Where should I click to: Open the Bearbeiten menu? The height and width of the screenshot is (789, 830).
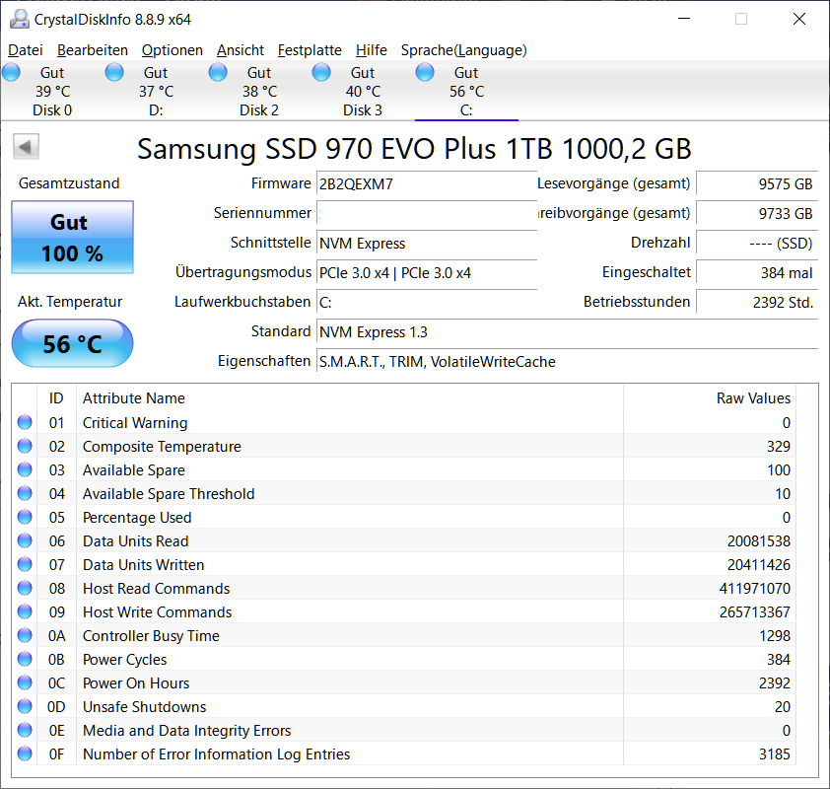click(93, 50)
